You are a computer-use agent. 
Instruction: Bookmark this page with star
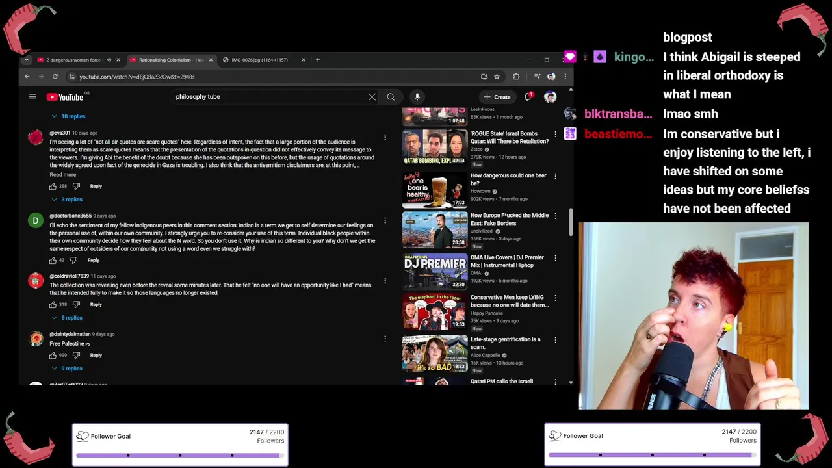pos(497,77)
